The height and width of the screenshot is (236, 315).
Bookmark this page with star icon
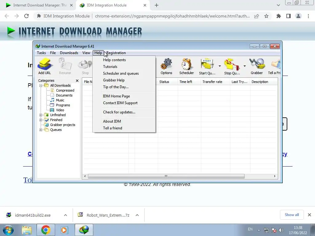click(x=266, y=16)
